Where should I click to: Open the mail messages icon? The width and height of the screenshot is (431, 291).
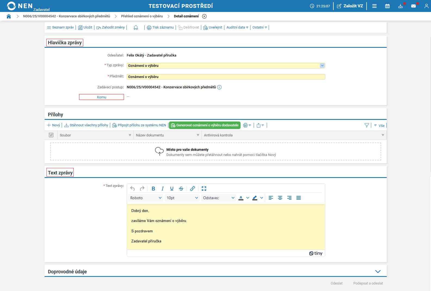[413, 6]
